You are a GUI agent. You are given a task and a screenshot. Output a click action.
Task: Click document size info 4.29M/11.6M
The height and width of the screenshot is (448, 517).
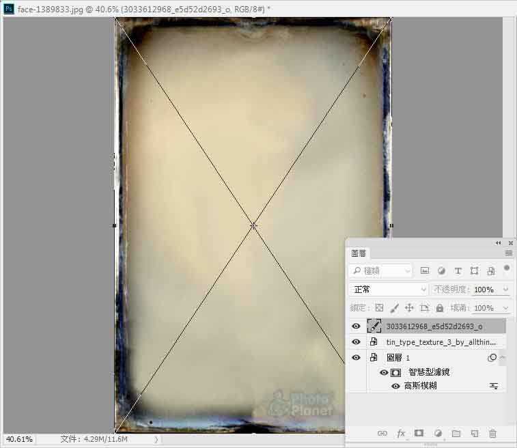click(94, 439)
